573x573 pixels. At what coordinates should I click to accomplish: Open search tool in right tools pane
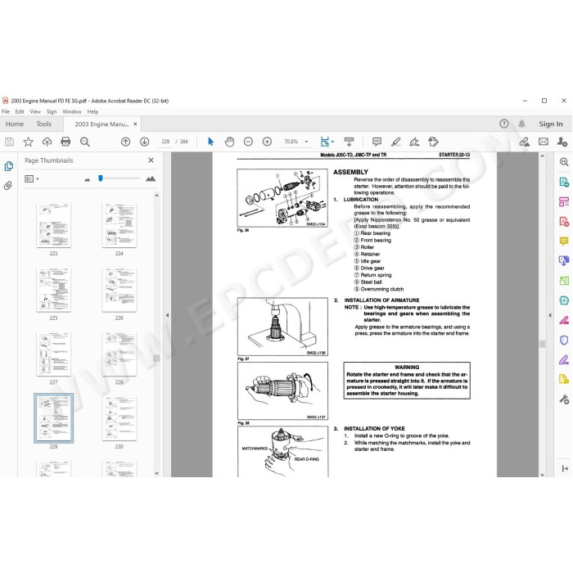click(x=564, y=162)
